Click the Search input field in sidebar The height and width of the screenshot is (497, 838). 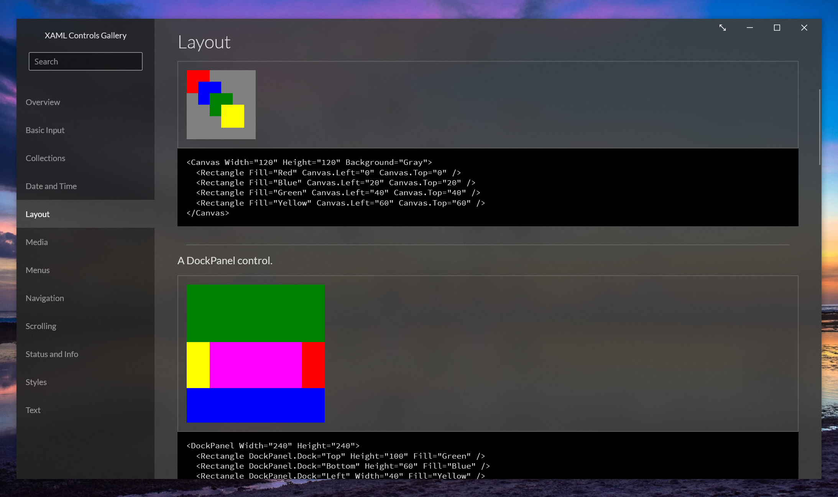click(x=85, y=61)
